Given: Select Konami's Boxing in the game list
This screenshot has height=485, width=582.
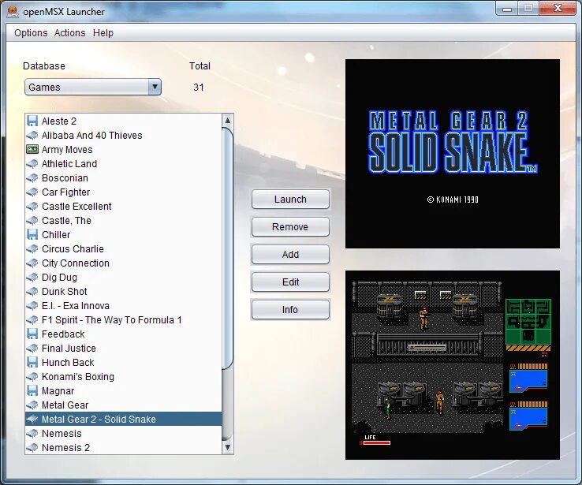Looking at the screenshot, I should tap(78, 376).
